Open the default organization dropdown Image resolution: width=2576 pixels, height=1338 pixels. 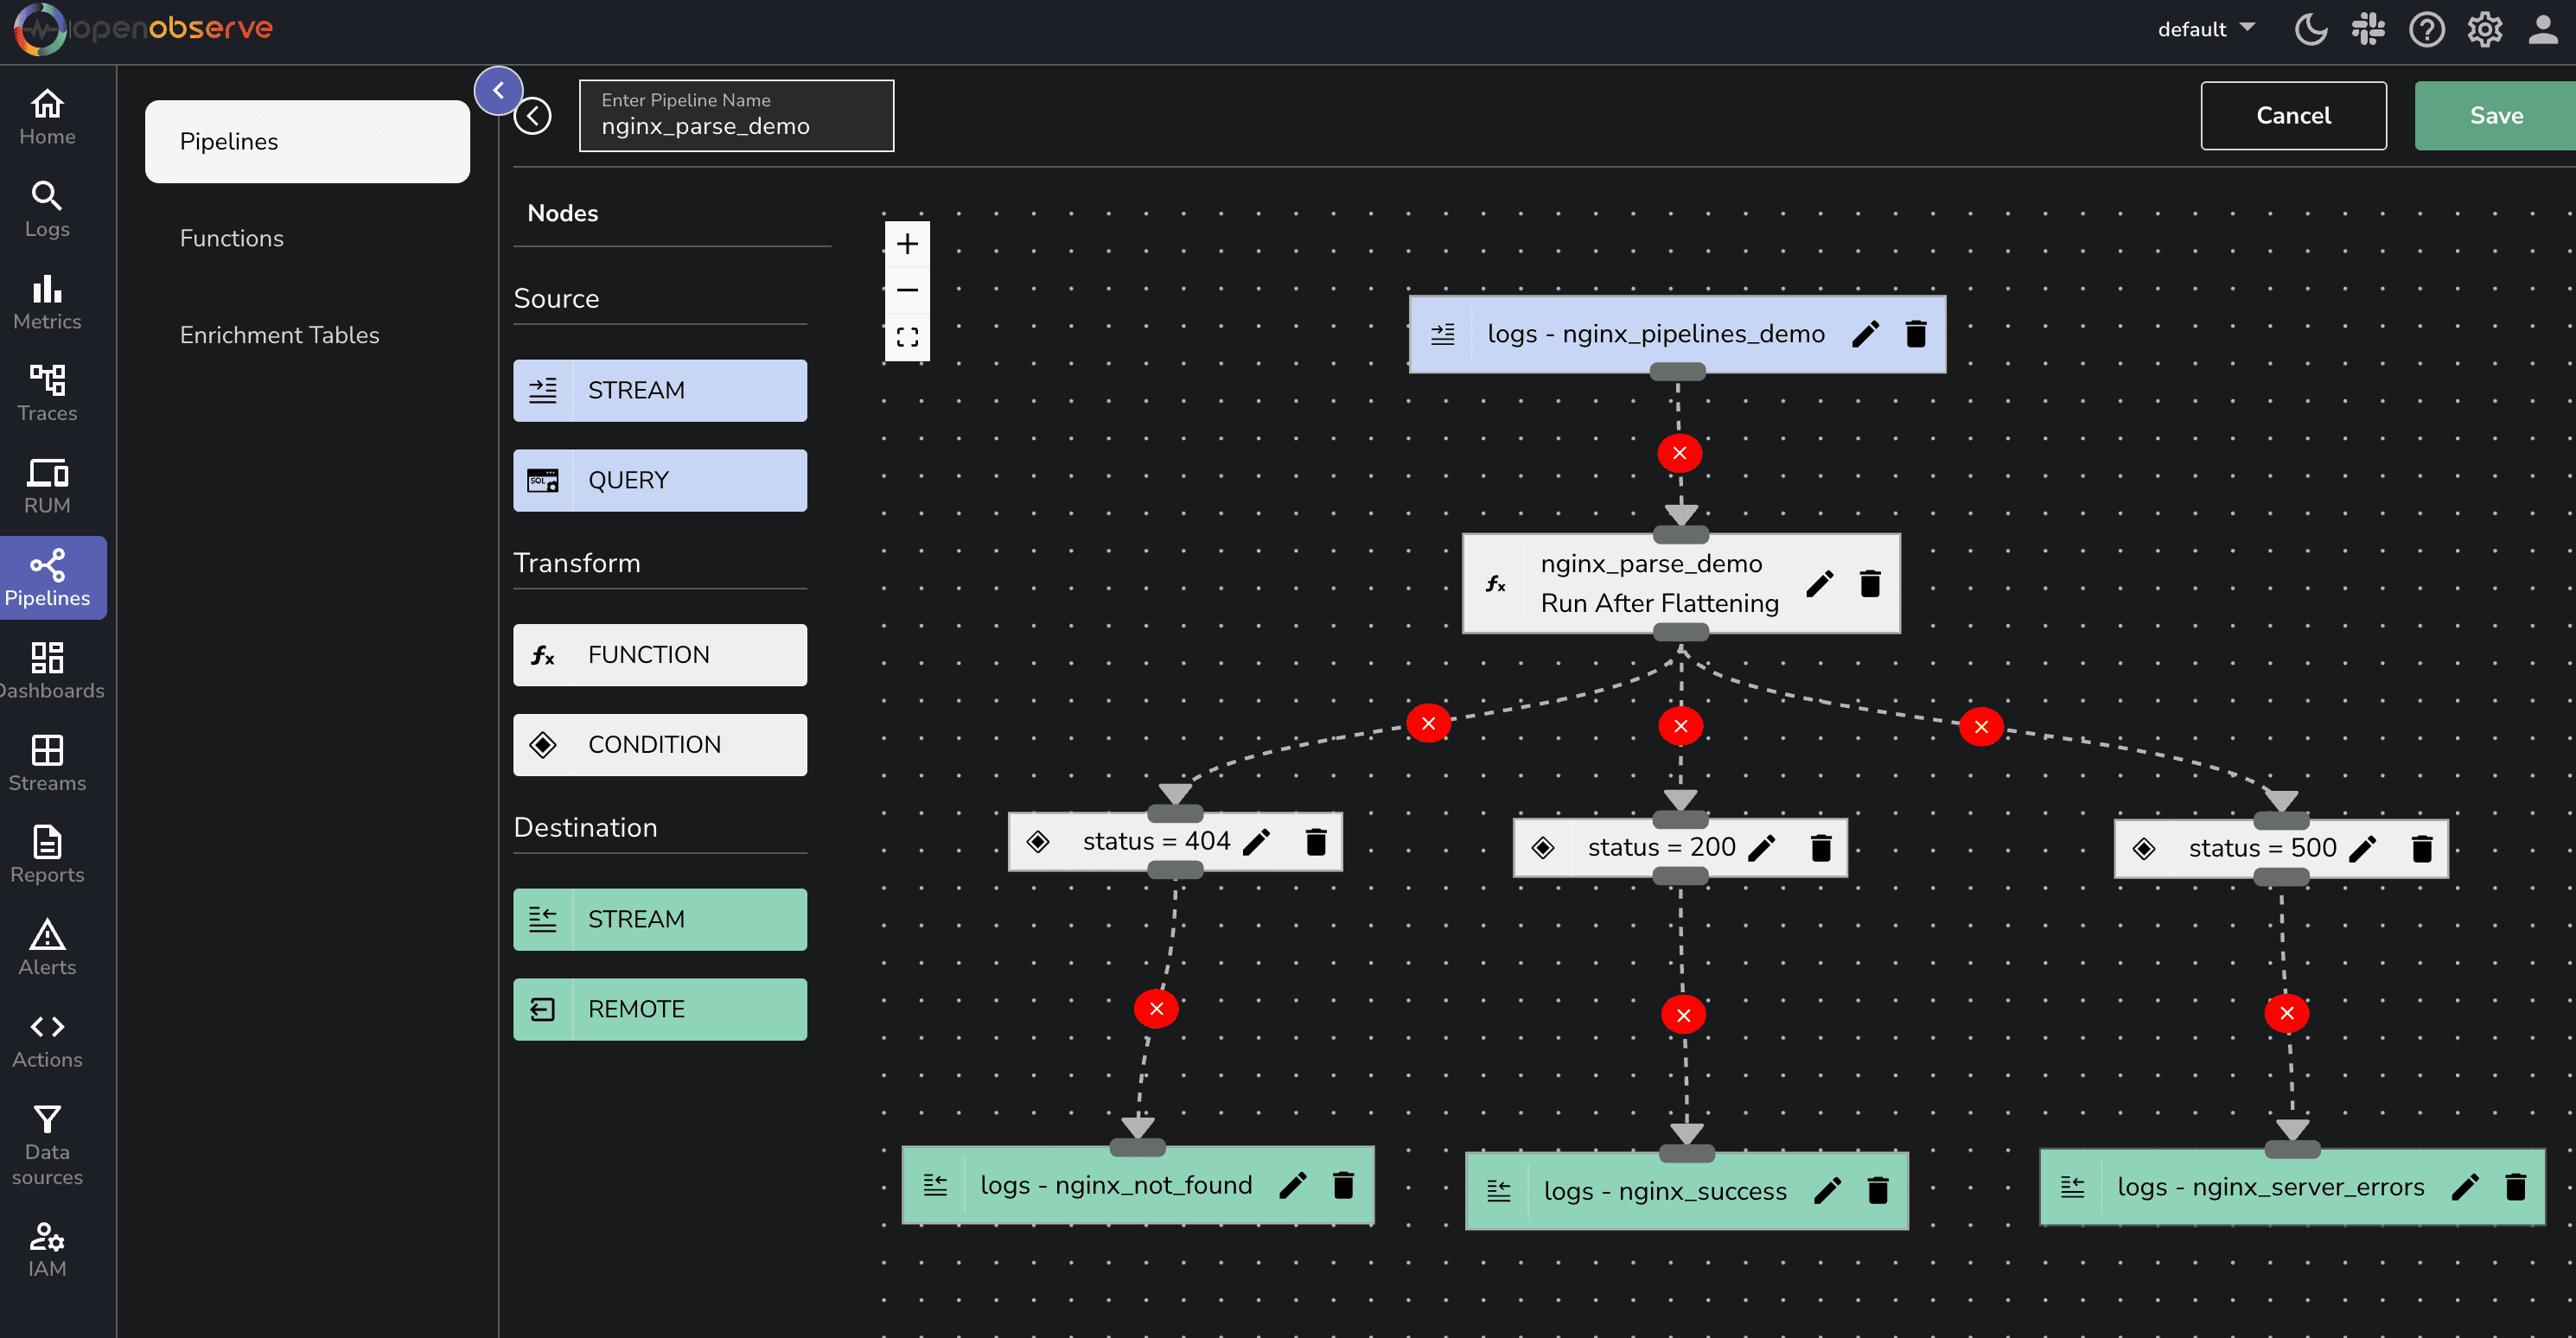2204,29
